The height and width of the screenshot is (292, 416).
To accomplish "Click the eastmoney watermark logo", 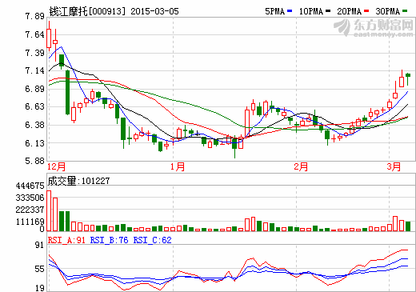I will click(x=374, y=27).
